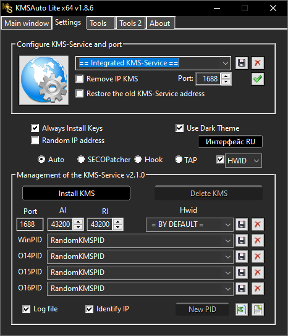
Task: Delete the O14PID value
Action: coord(258,256)
